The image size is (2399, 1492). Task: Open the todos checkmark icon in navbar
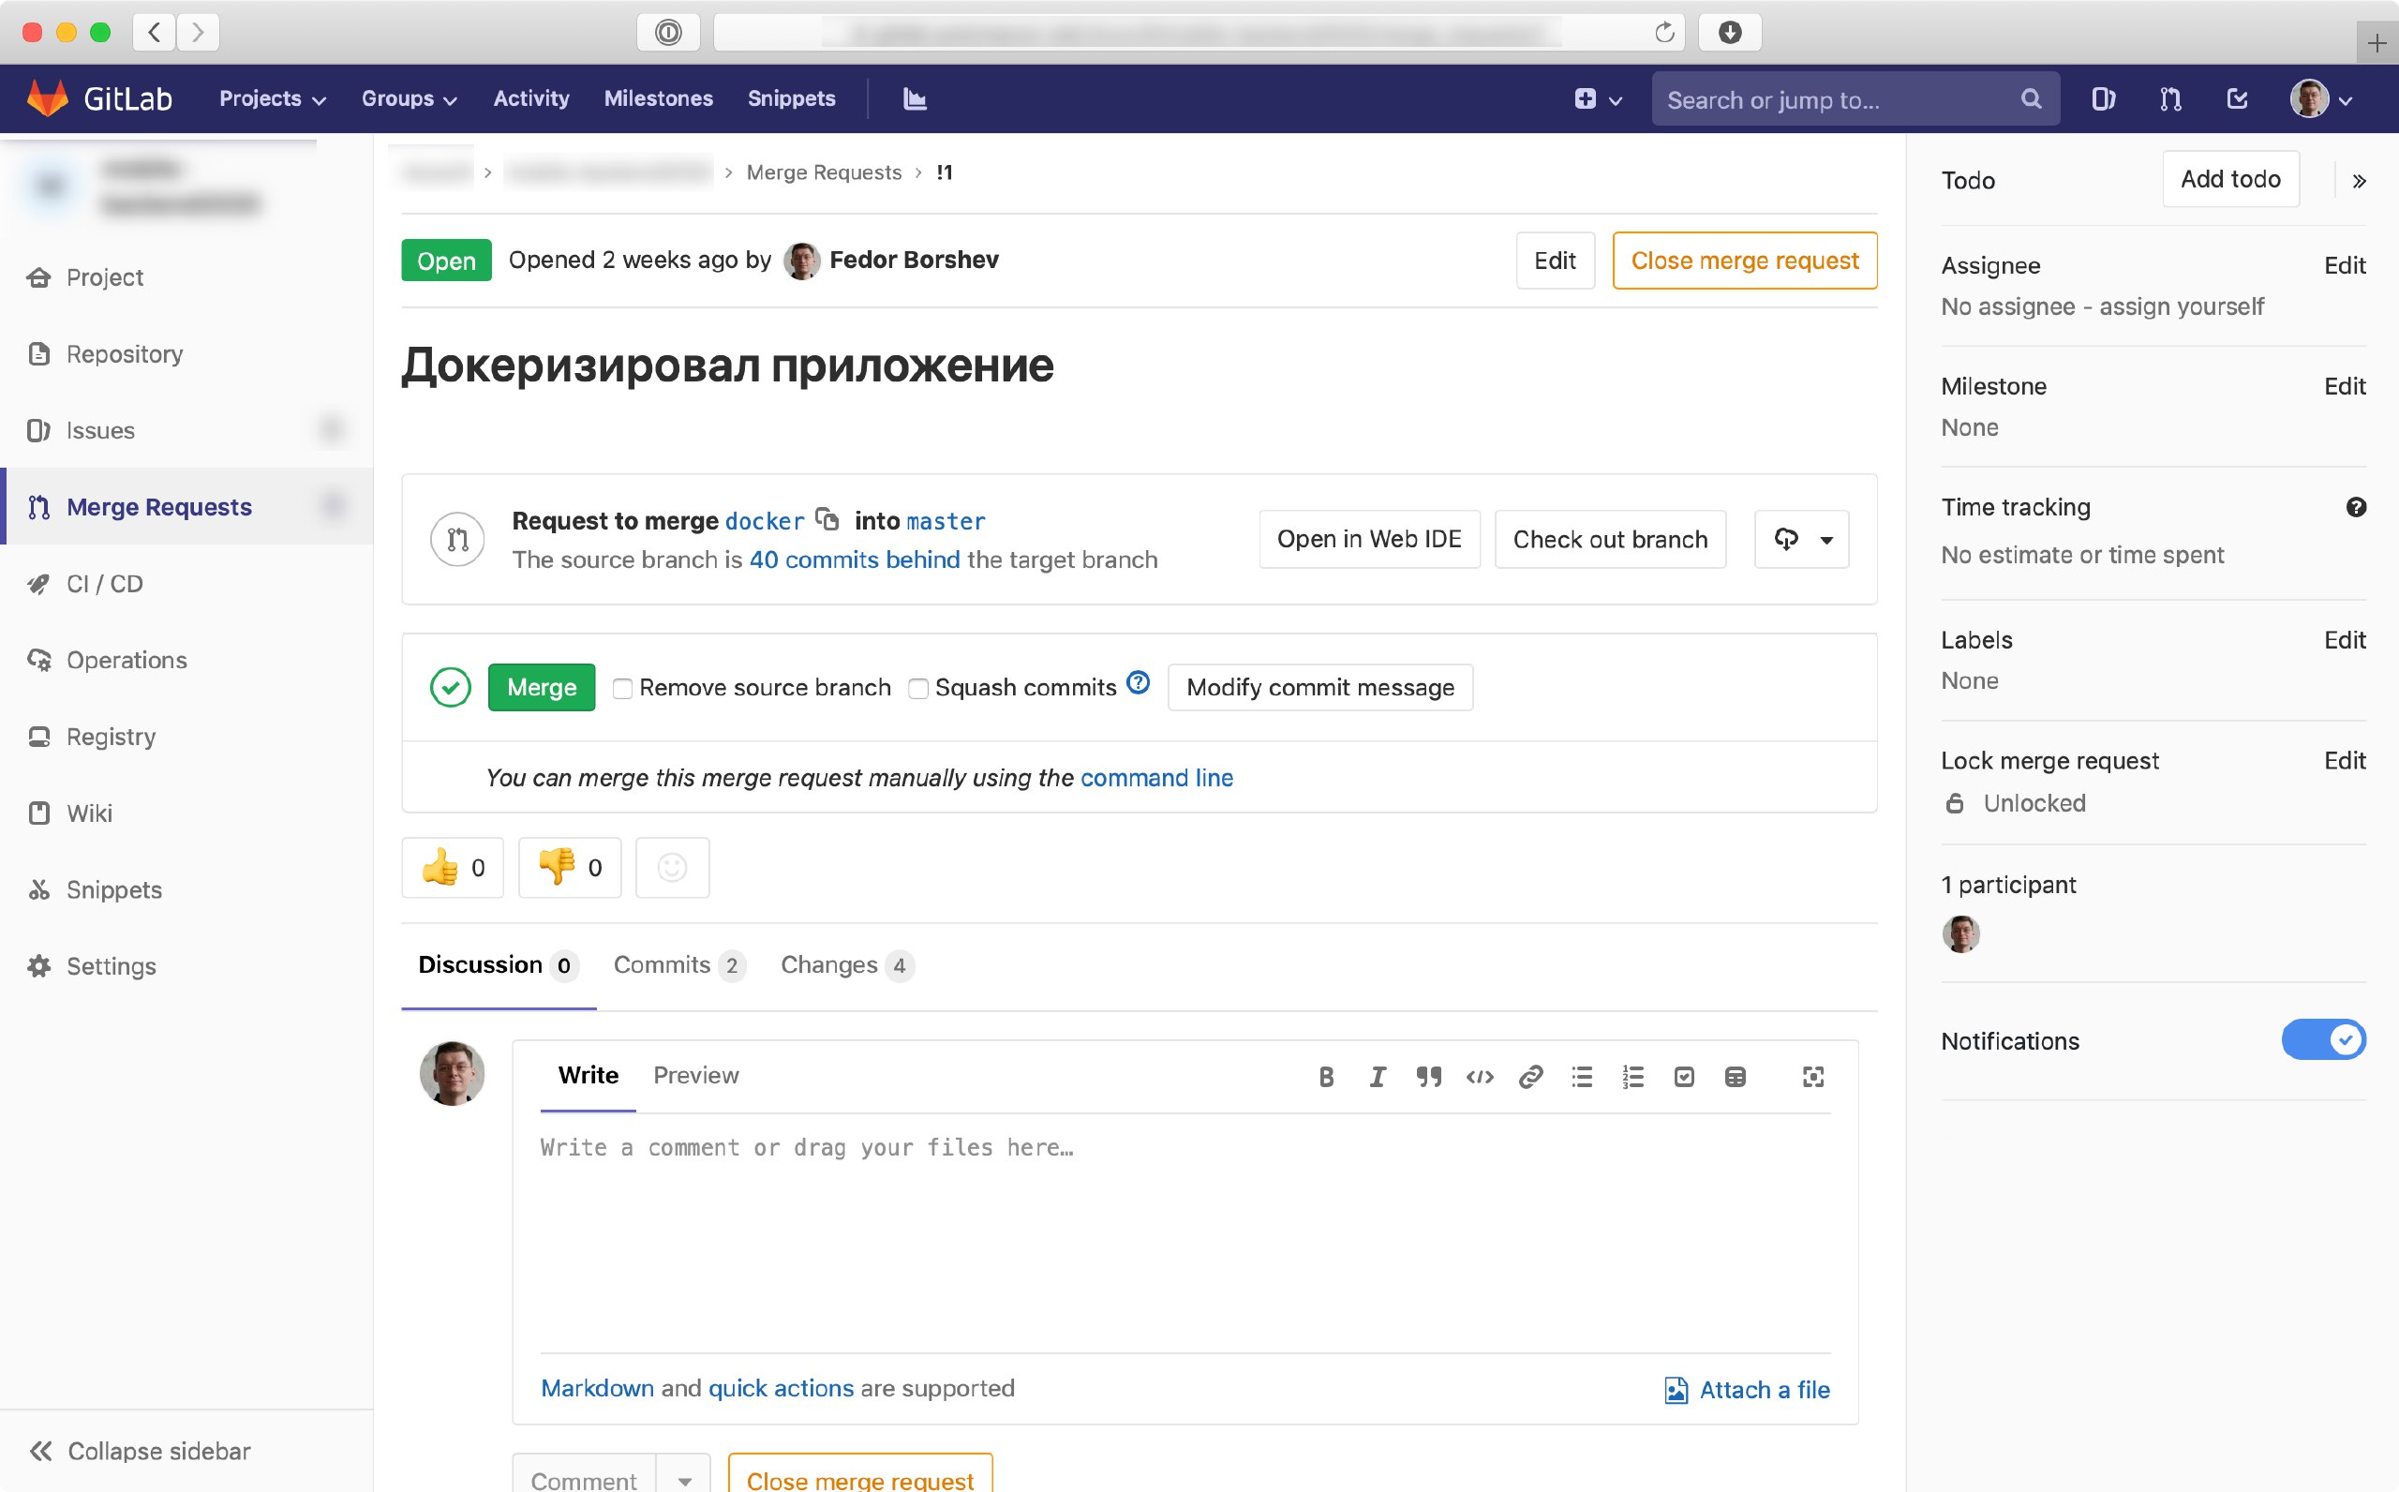(x=2237, y=98)
